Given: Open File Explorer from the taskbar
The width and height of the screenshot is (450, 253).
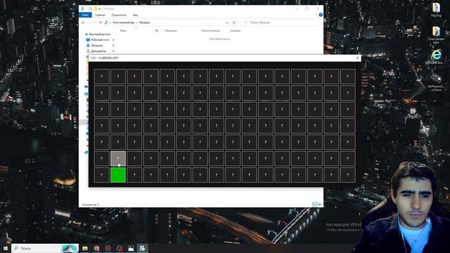Looking at the screenshot, I should (x=85, y=248).
